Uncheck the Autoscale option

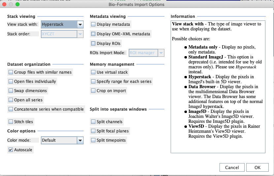(11, 150)
